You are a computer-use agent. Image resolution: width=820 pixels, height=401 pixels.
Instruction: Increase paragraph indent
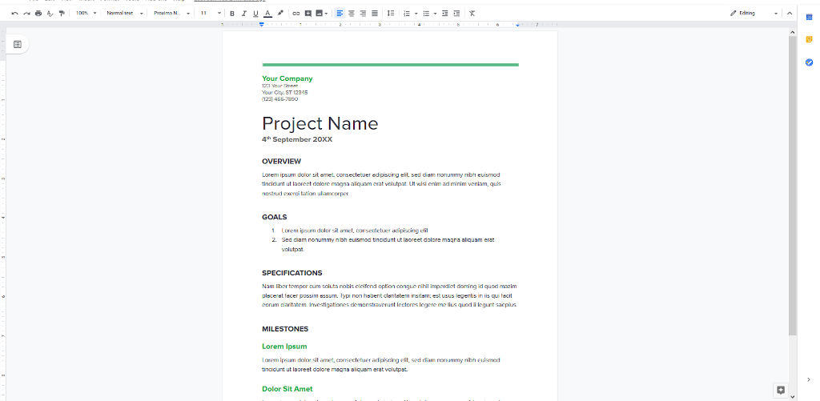456,13
